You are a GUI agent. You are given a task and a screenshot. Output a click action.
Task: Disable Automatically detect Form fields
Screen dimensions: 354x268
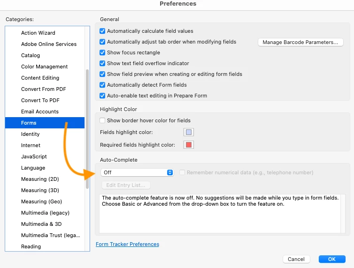[x=103, y=85]
